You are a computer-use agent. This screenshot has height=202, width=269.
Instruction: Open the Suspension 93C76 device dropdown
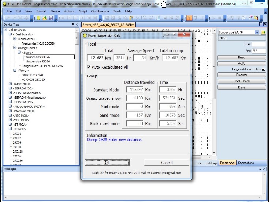click(x=257, y=32)
